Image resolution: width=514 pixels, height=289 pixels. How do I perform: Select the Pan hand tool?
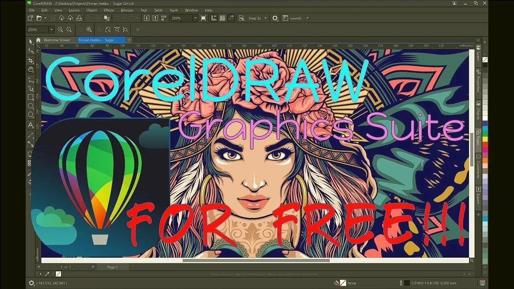pyautogui.click(x=31, y=69)
